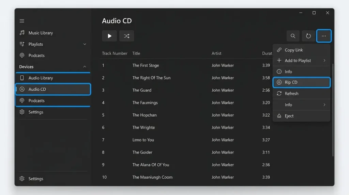Click the reload circular arrow button
This screenshot has width=349, height=195.
tap(308, 36)
